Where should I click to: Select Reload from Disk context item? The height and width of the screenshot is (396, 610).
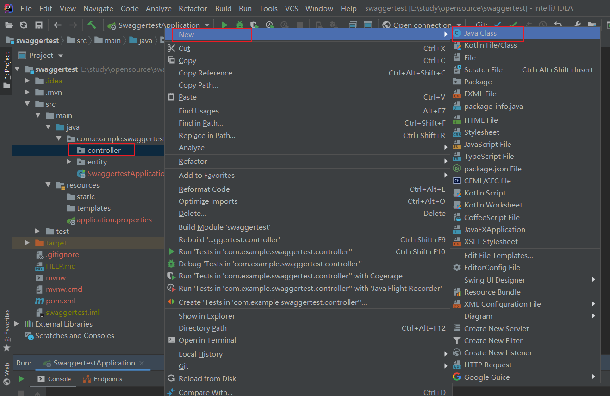[307, 379]
